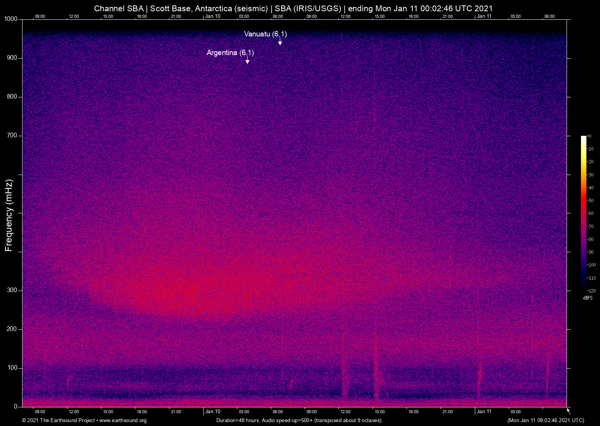Click the Jan 10 label on top axis
This screenshot has height=426, width=600.
213,16
